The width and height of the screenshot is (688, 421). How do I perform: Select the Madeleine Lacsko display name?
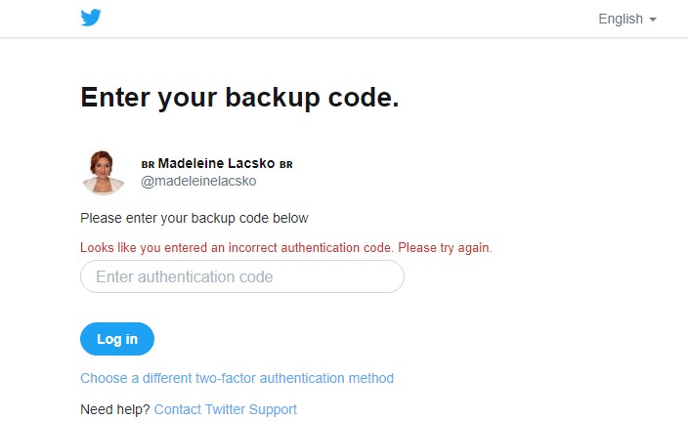pos(216,163)
